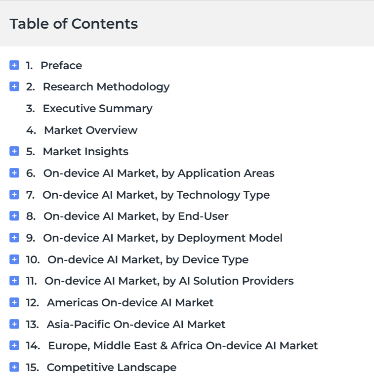The image size is (374, 377).
Task: Click plus icon beside Europe, Middle East & Africa
Action: click(14, 346)
